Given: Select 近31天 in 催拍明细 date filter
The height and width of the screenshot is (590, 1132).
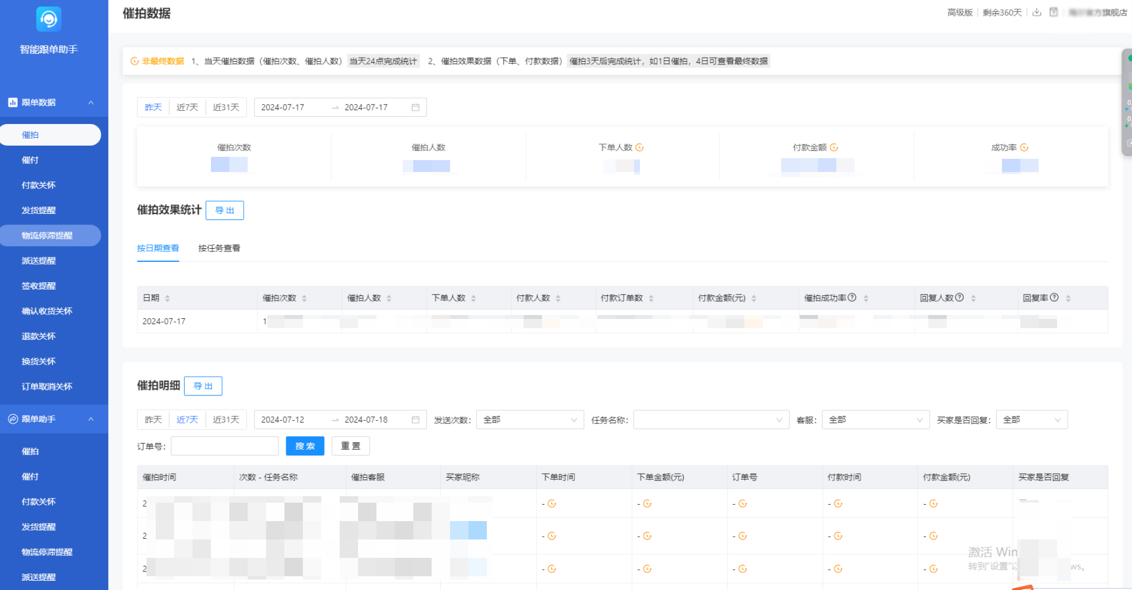Looking at the screenshot, I should click(x=226, y=420).
